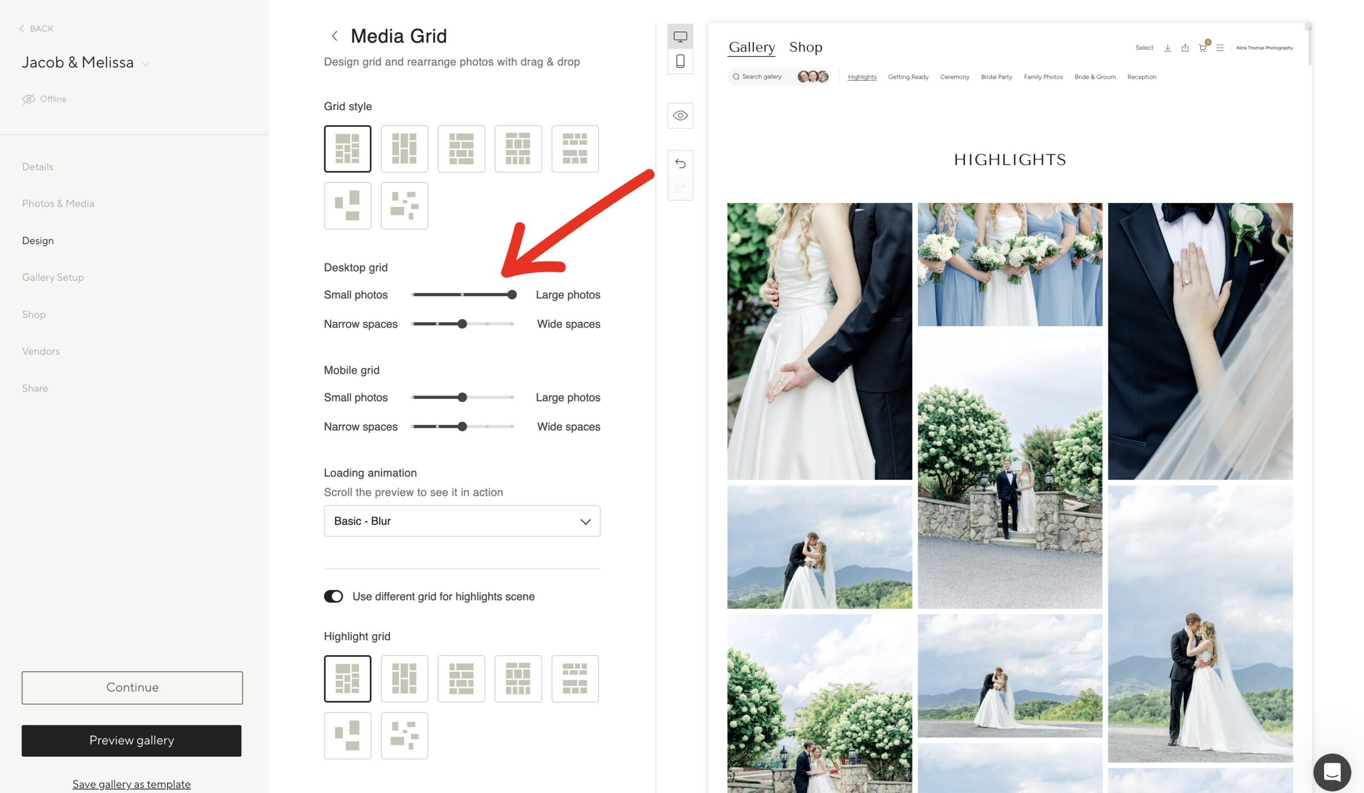This screenshot has height=793, width=1364.
Task: Open the Share section in sidebar
Action: click(x=35, y=388)
